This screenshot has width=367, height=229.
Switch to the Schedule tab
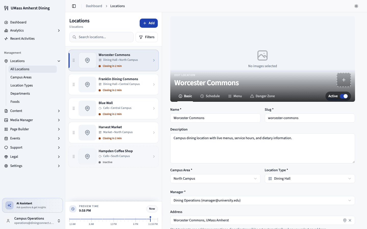tap(210, 96)
